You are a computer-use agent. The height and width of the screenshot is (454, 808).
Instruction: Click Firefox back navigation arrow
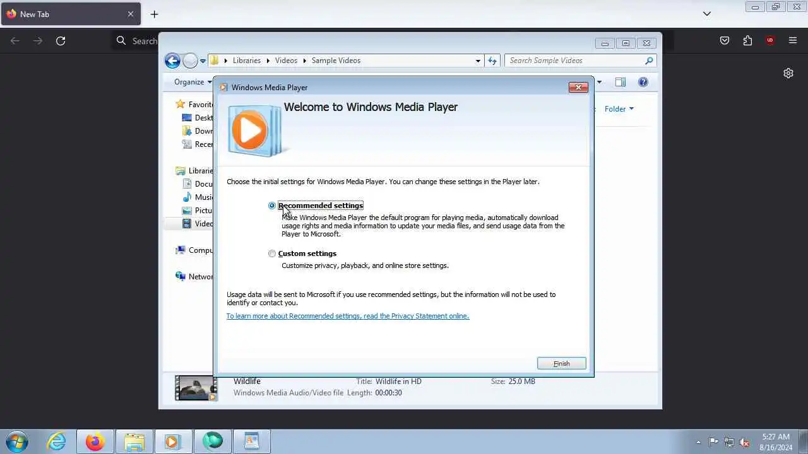(15, 41)
